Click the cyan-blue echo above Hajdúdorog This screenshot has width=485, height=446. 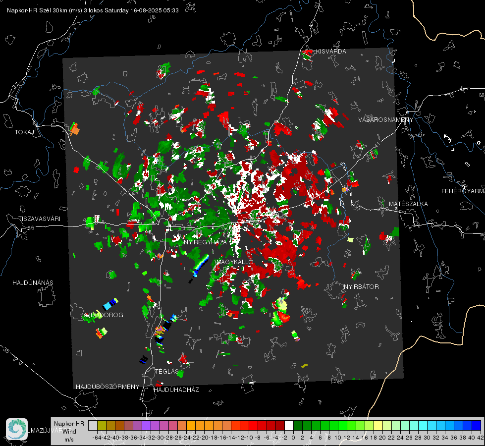[x=110, y=304]
